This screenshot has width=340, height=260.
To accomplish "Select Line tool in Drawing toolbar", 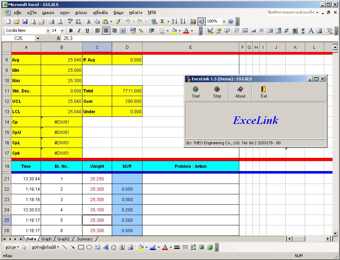I will click(x=64, y=247).
